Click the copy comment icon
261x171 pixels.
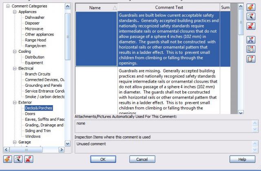click(x=252, y=49)
